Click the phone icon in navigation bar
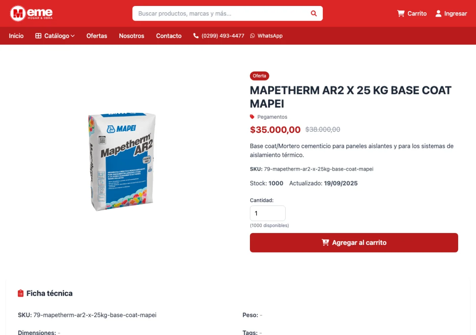 point(196,36)
